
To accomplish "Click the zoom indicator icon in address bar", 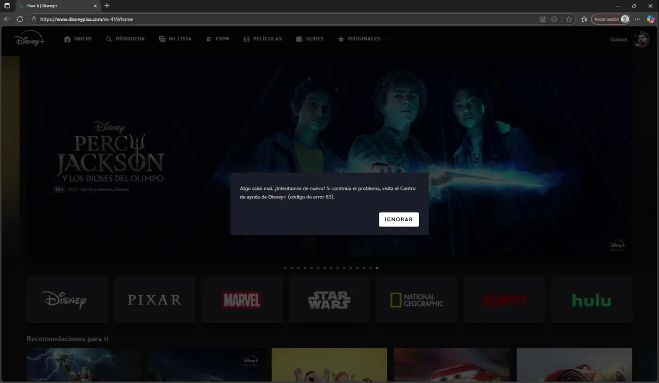I will 555,19.
